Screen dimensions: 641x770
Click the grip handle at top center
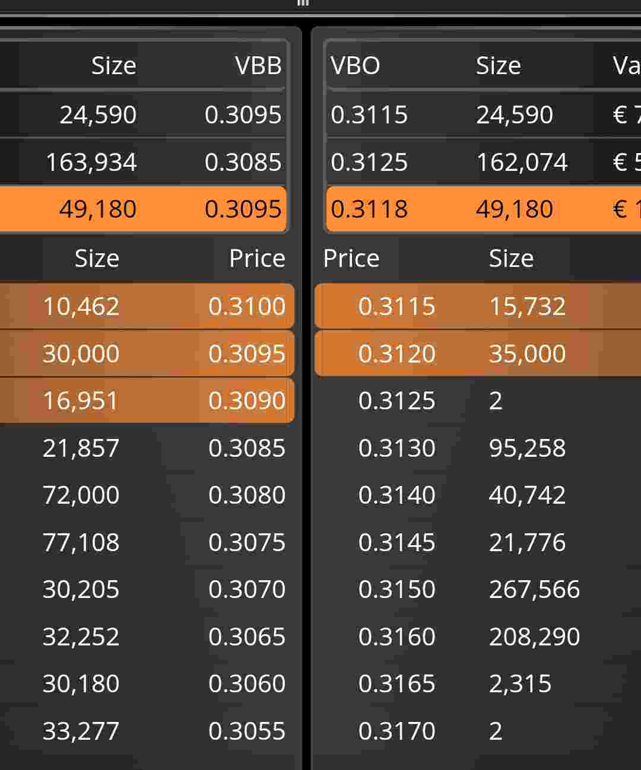point(303,3)
